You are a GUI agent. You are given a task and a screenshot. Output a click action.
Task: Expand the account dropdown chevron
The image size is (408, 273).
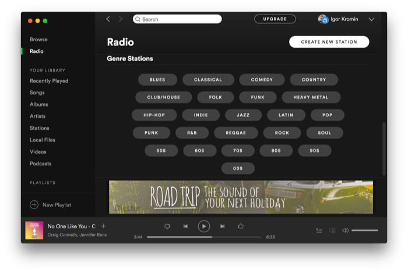click(x=371, y=19)
